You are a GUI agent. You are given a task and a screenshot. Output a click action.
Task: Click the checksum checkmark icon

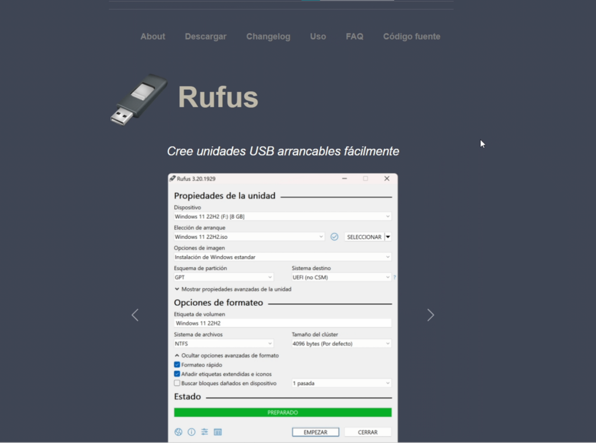coord(334,237)
